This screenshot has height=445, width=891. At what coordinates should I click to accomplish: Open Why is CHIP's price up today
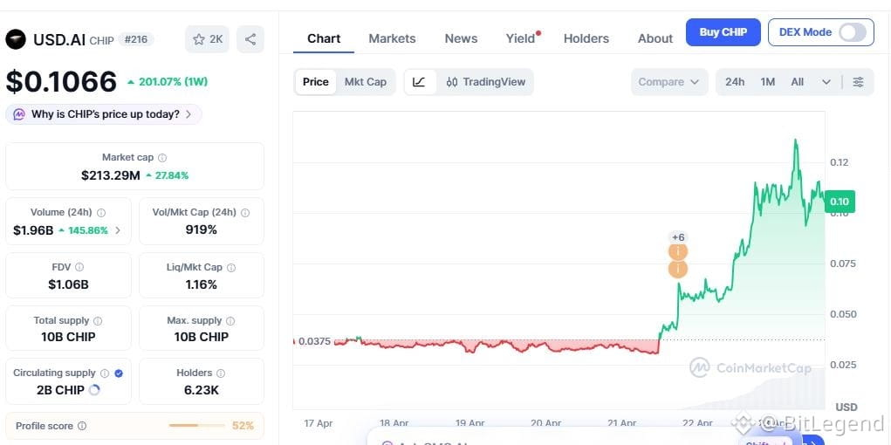coord(104,114)
